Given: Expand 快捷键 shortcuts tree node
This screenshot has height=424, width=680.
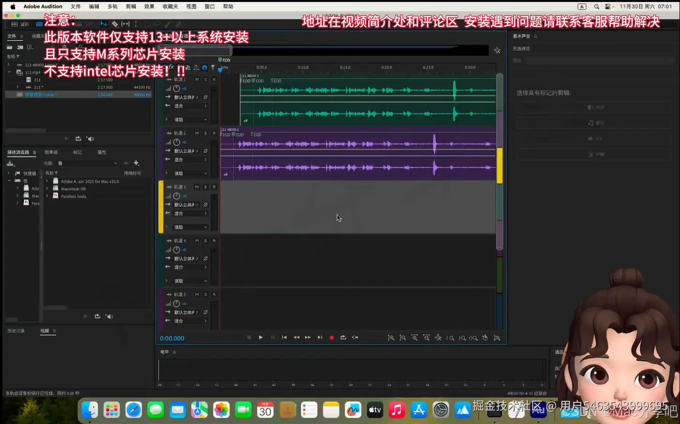Looking at the screenshot, I should (9, 174).
